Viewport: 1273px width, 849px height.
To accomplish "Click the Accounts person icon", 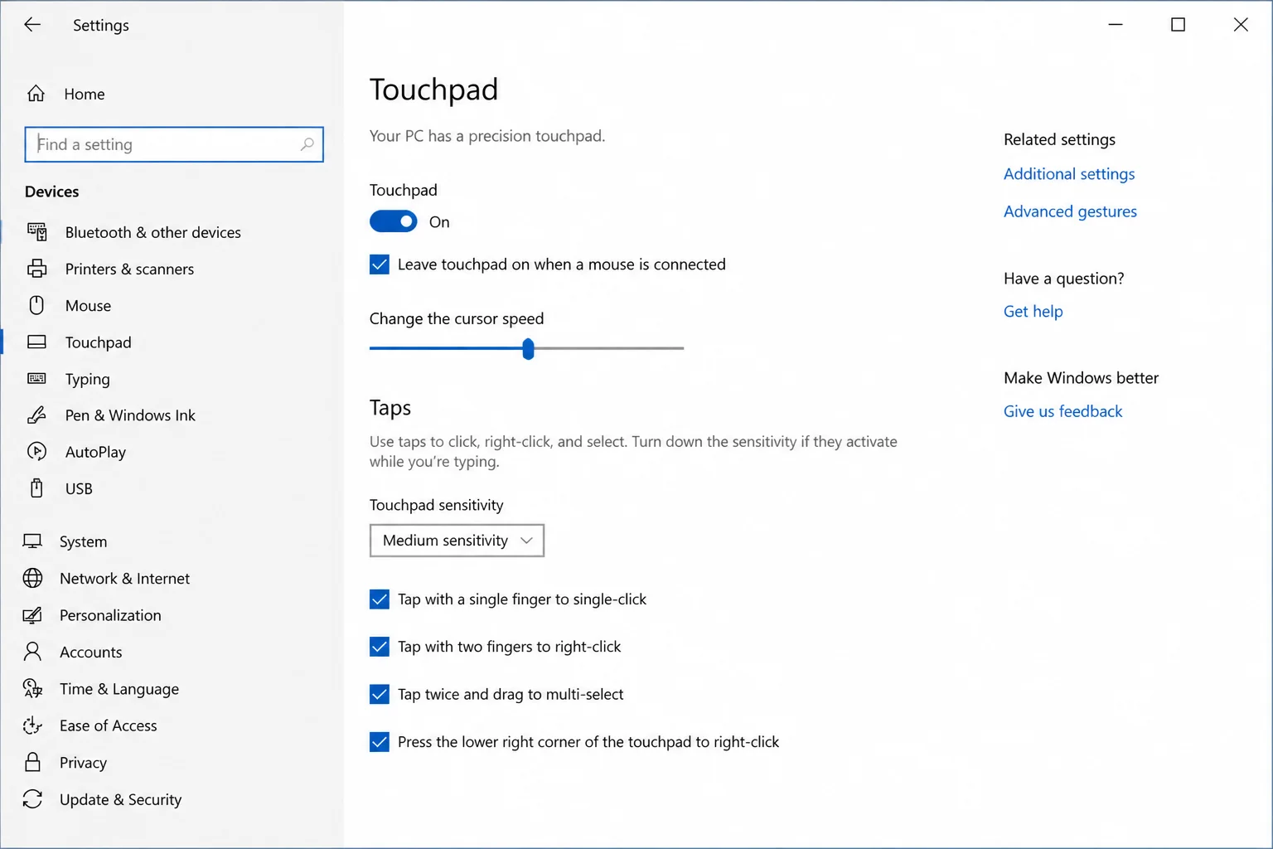I will [32, 652].
